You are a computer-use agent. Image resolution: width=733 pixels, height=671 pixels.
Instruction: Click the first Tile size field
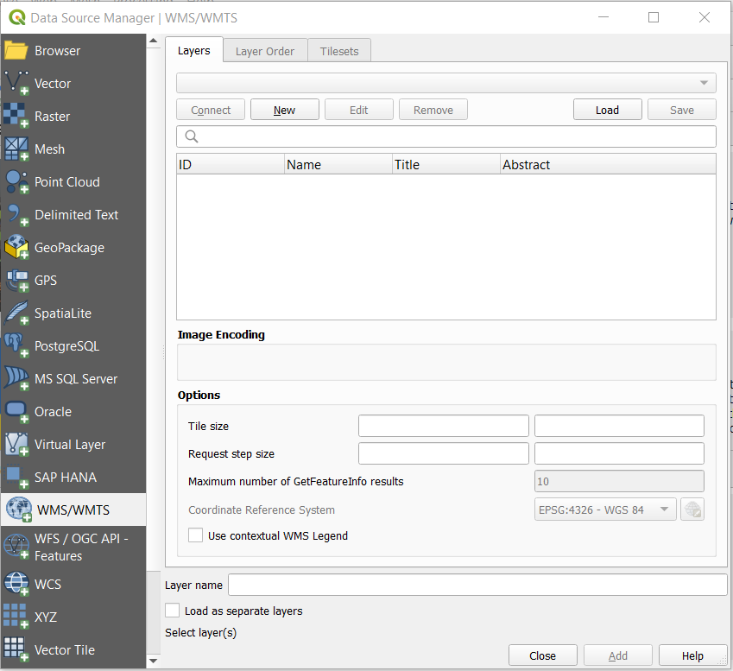(x=444, y=426)
